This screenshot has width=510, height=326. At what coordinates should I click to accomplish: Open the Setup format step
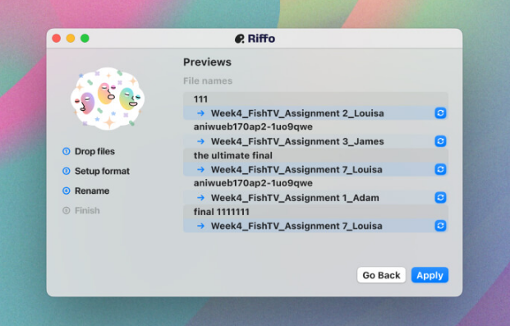[x=96, y=171]
